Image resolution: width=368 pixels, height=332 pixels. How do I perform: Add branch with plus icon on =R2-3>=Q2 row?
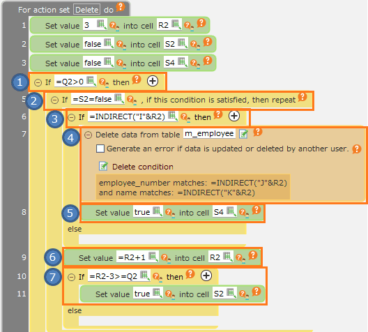(x=206, y=276)
